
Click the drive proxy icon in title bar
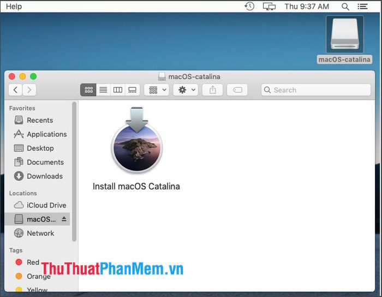(x=162, y=76)
